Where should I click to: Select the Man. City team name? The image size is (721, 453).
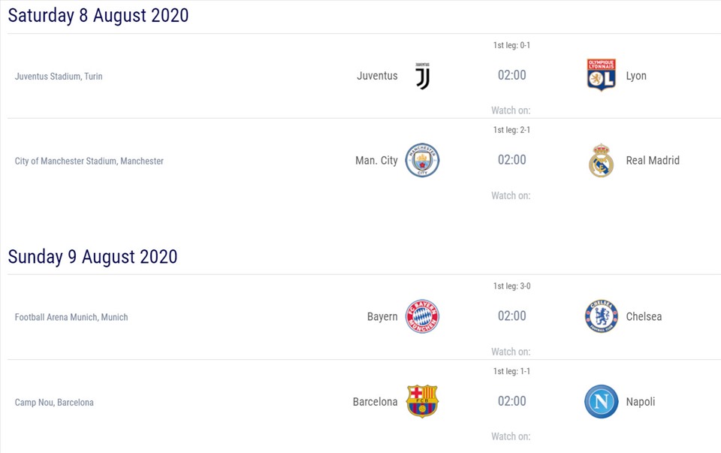pyautogui.click(x=376, y=160)
